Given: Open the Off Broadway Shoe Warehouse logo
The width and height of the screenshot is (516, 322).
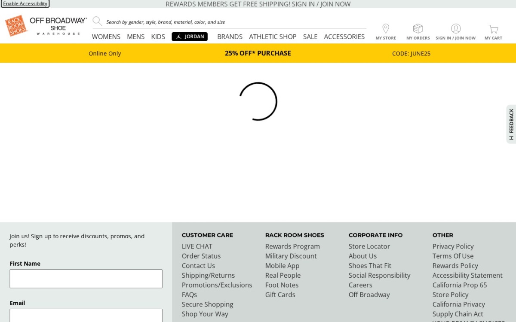Looking at the screenshot, I should (58, 26).
